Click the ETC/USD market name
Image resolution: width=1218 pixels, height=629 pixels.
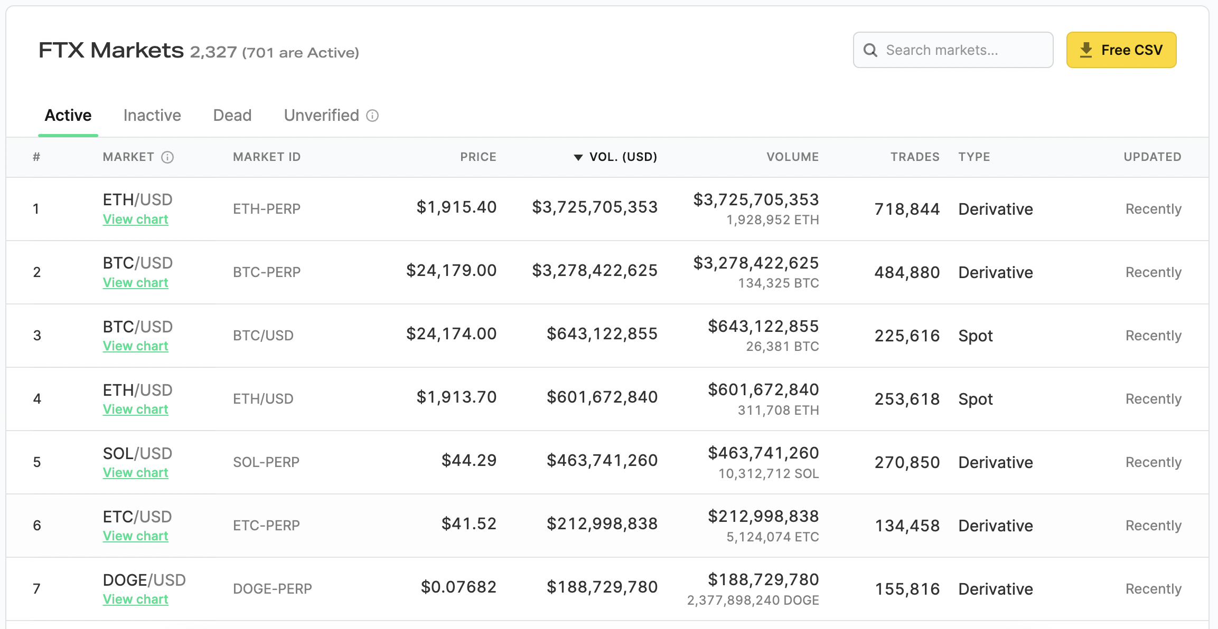[137, 517]
